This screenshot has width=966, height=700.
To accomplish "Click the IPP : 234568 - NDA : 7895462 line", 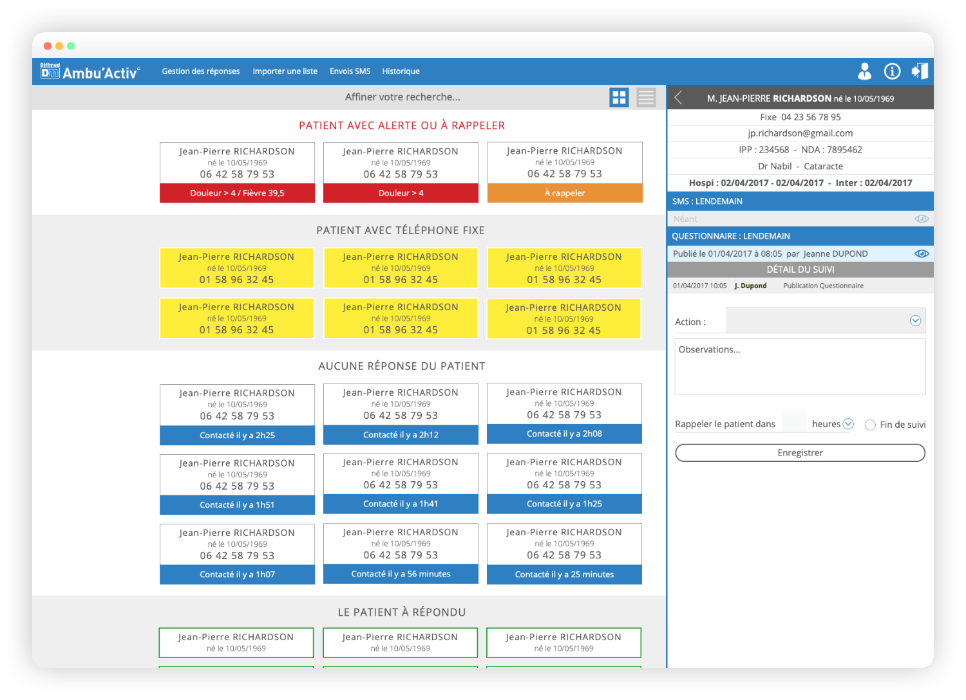I will click(800, 149).
